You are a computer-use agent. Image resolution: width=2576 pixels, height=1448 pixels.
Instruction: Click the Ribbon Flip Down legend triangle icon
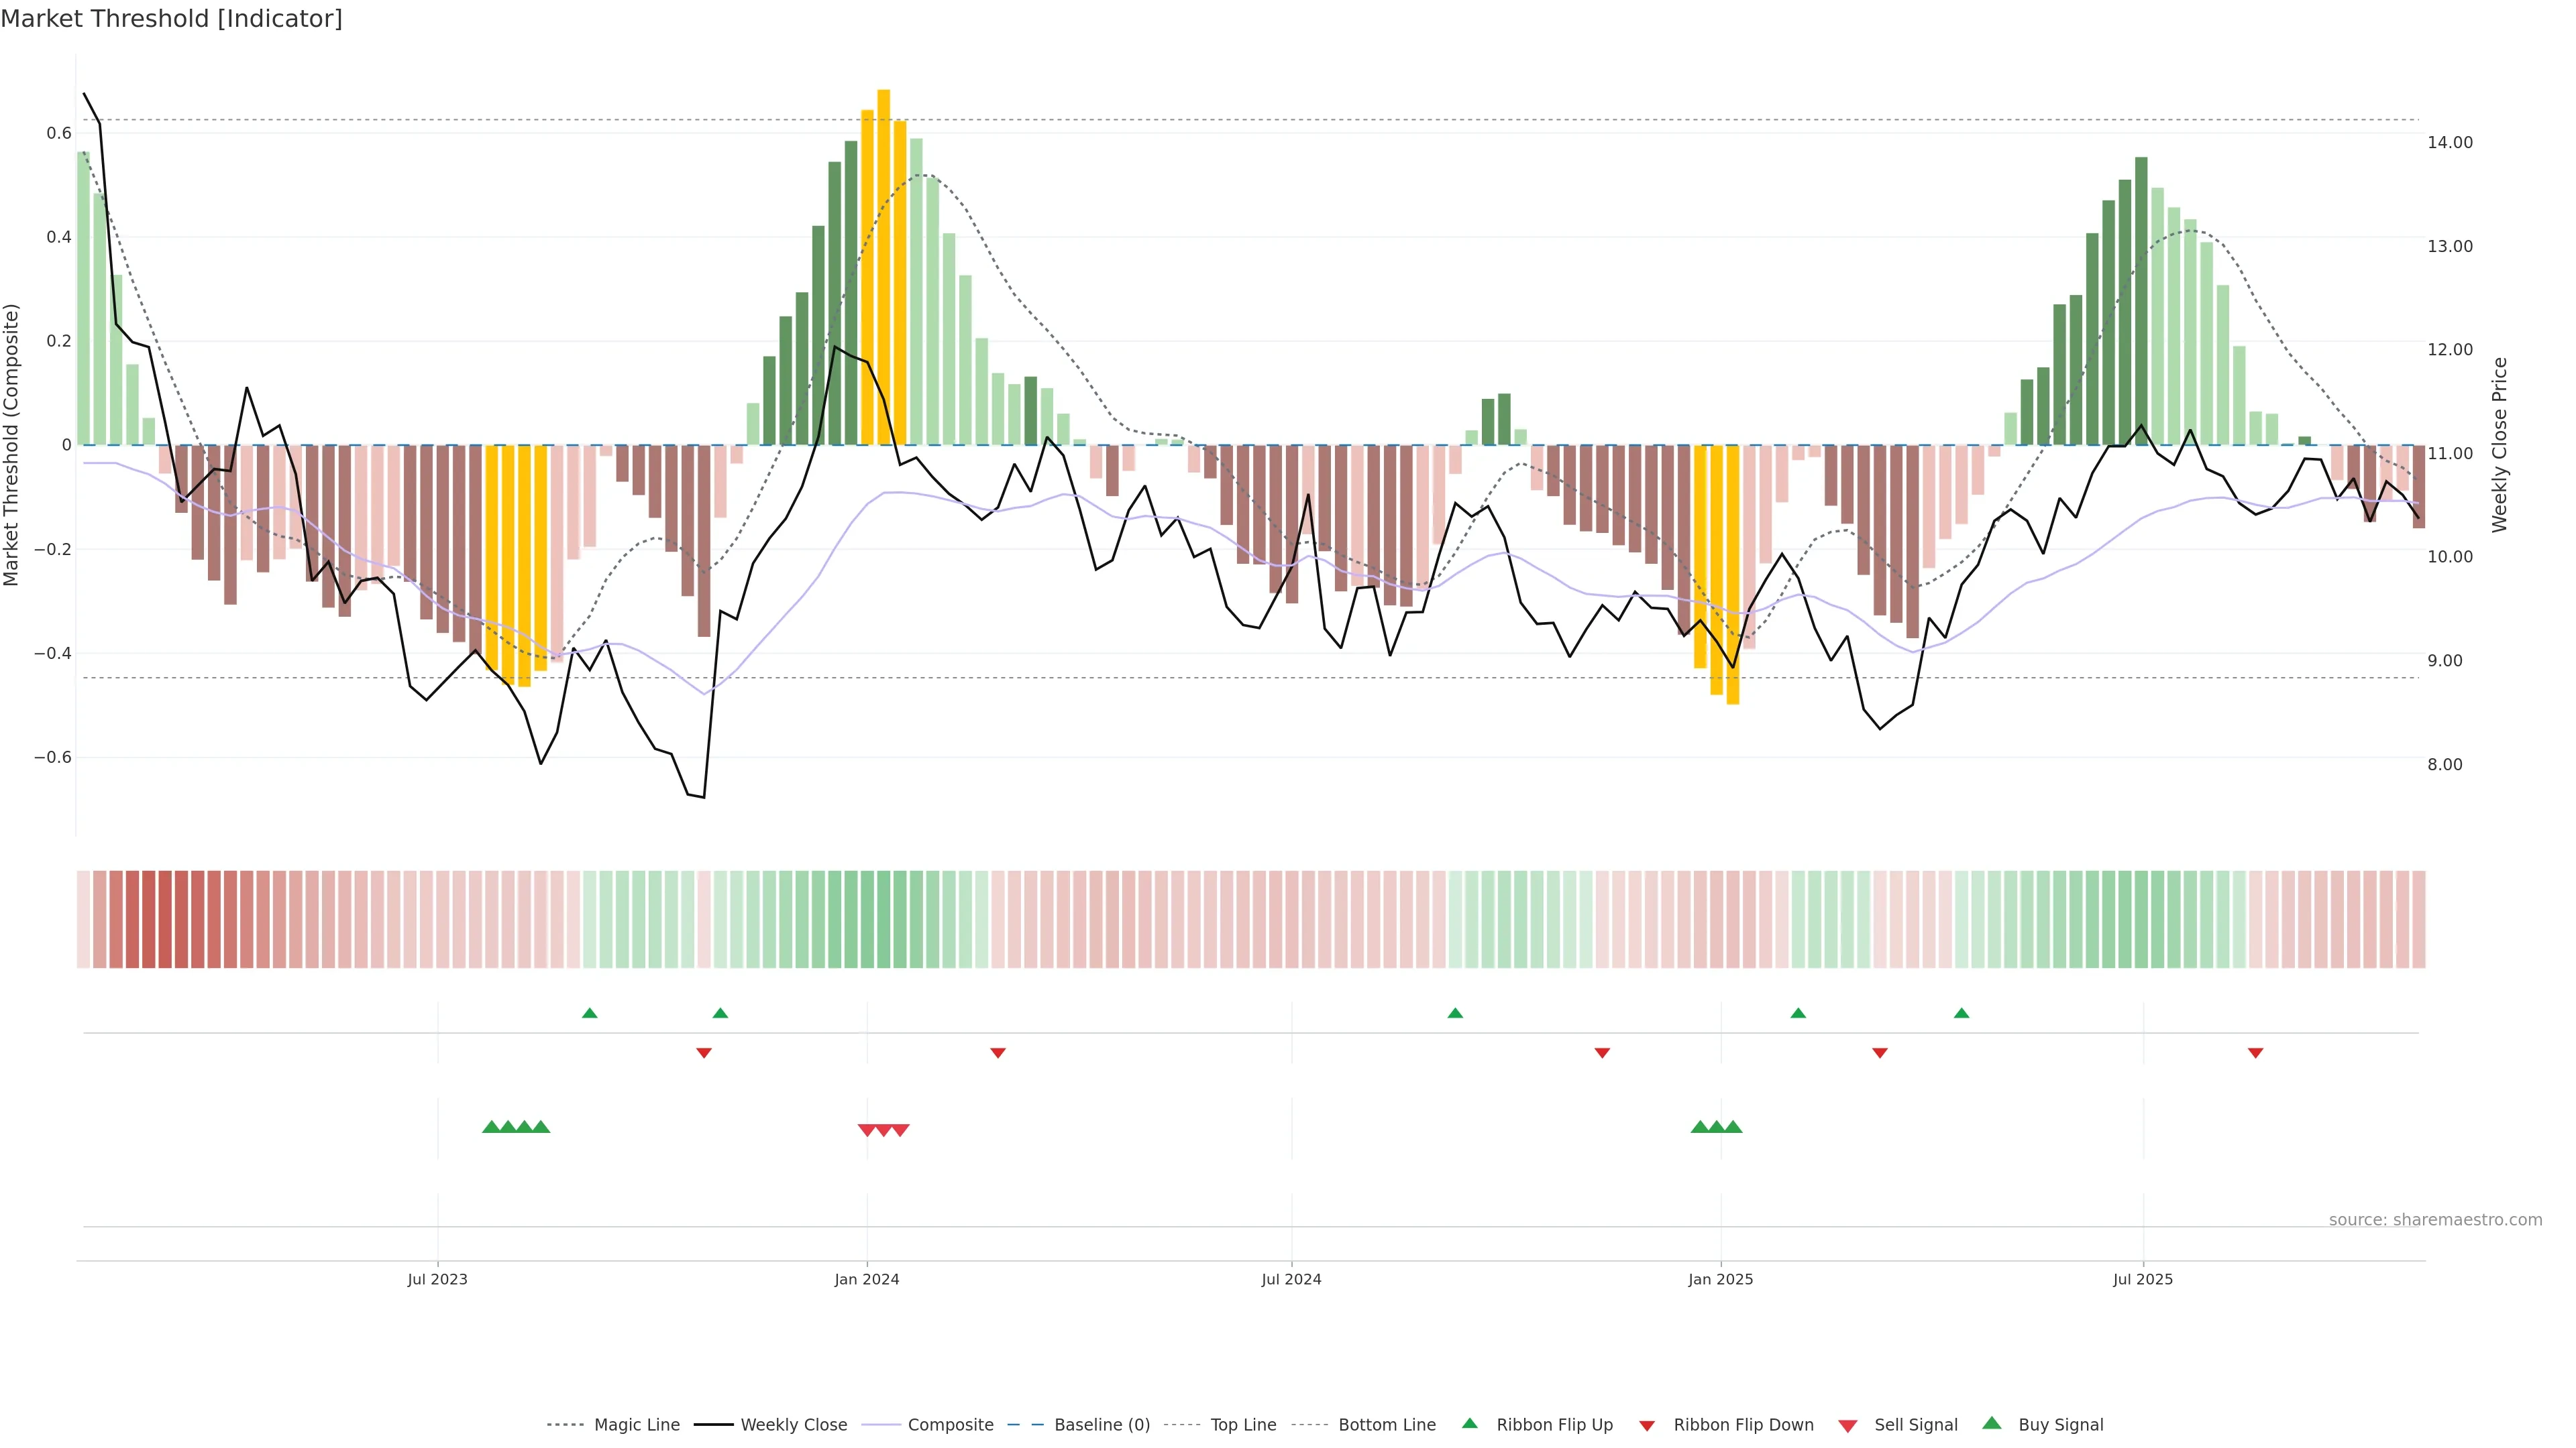tap(1647, 1426)
